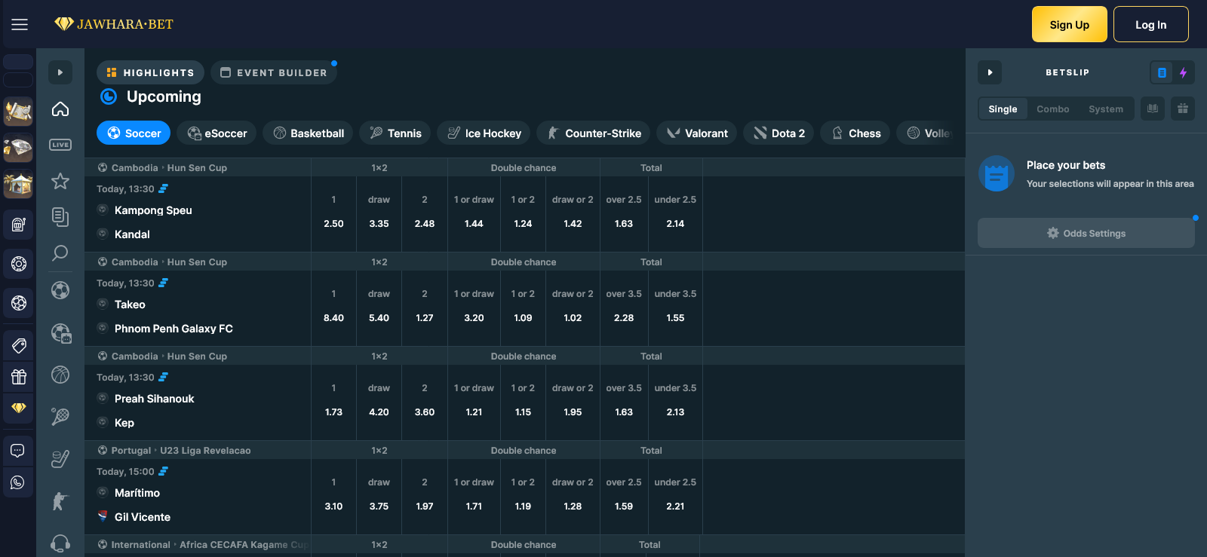1207x557 pixels.
Task: Select the Basketball sport filter
Action: [x=309, y=133]
